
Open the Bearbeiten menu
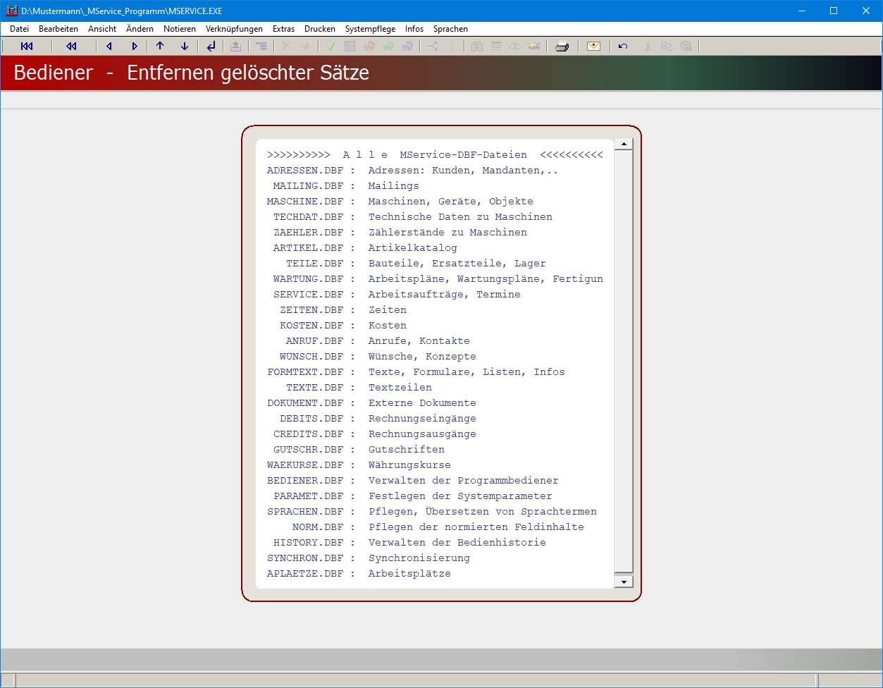coord(58,29)
